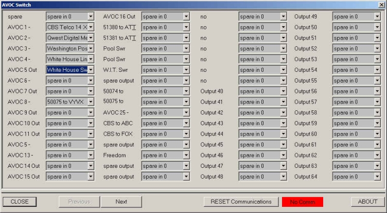Open the Output 40 dropdown

pos(284,91)
